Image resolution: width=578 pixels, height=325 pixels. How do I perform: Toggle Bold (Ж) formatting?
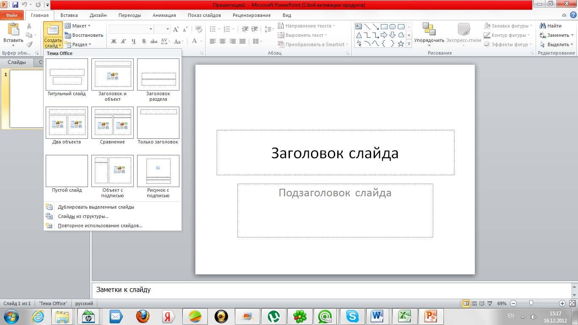click(113, 41)
